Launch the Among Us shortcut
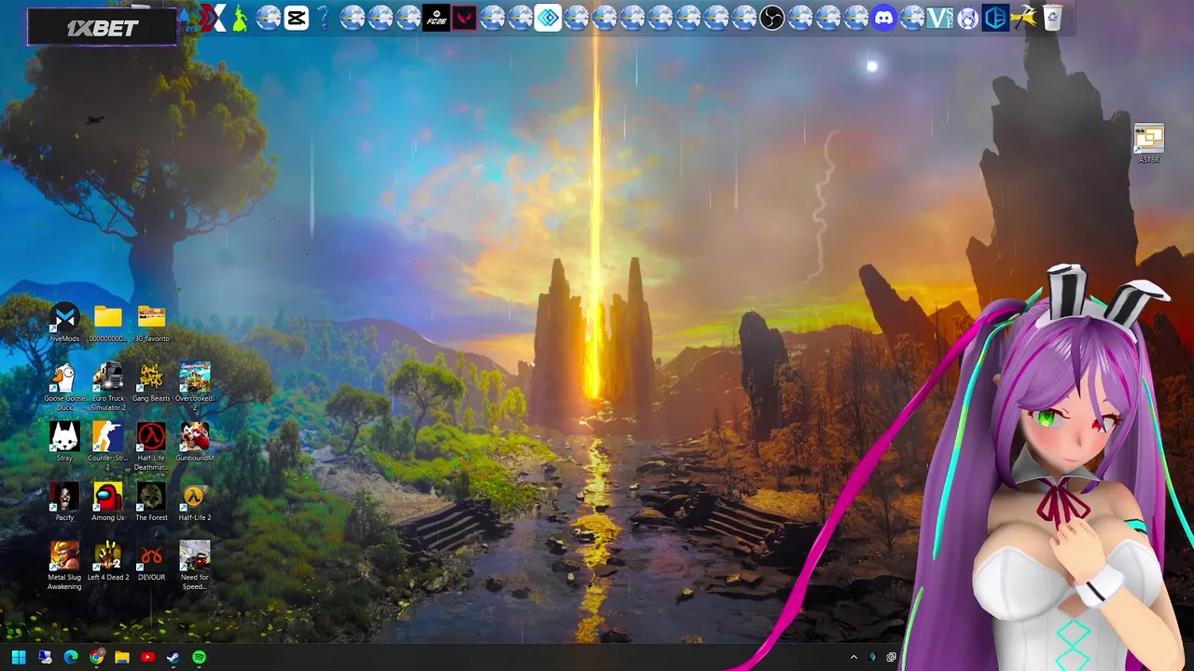1194x671 pixels. click(x=107, y=501)
